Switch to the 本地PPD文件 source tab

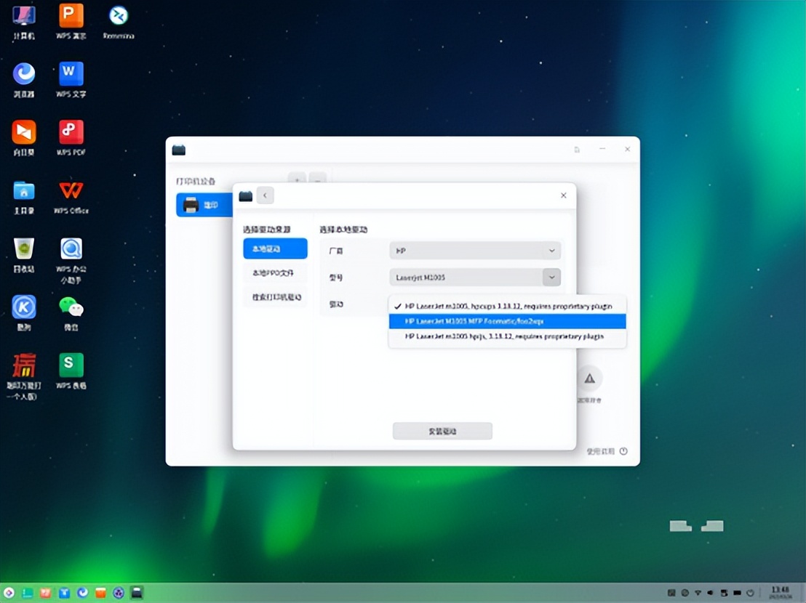click(x=275, y=274)
